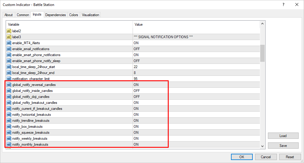304x163 pixels.
Task: Click icon beside local_time_sleep_24hour_start
Action: 9,67
